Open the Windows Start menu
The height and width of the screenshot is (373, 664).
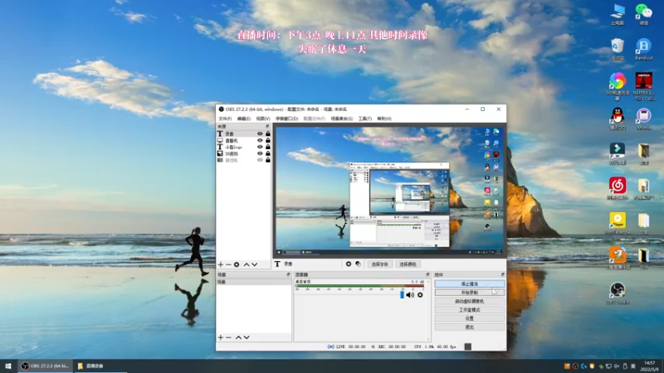click(x=8, y=366)
